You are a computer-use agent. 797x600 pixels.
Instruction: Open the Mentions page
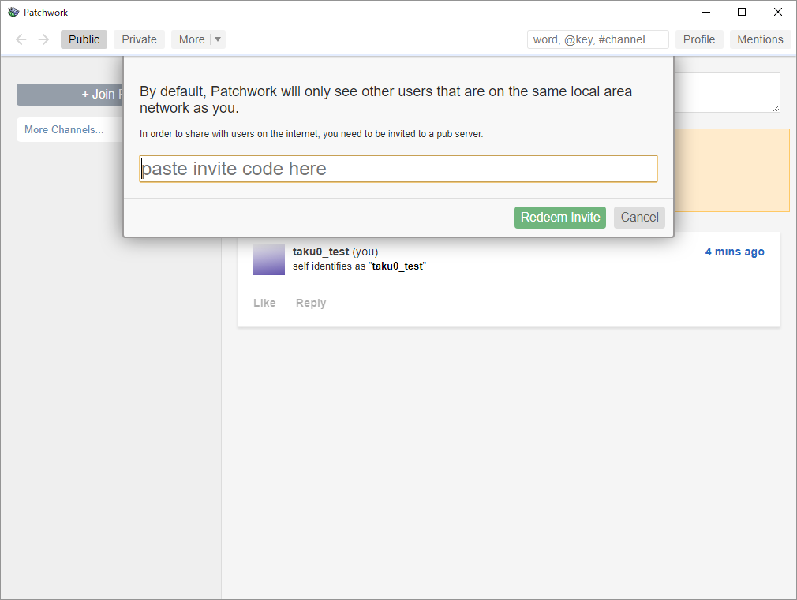tap(760, 39)
